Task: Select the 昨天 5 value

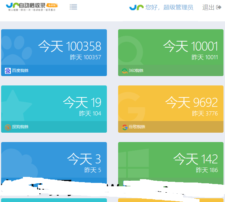Action: click(93, 170)
